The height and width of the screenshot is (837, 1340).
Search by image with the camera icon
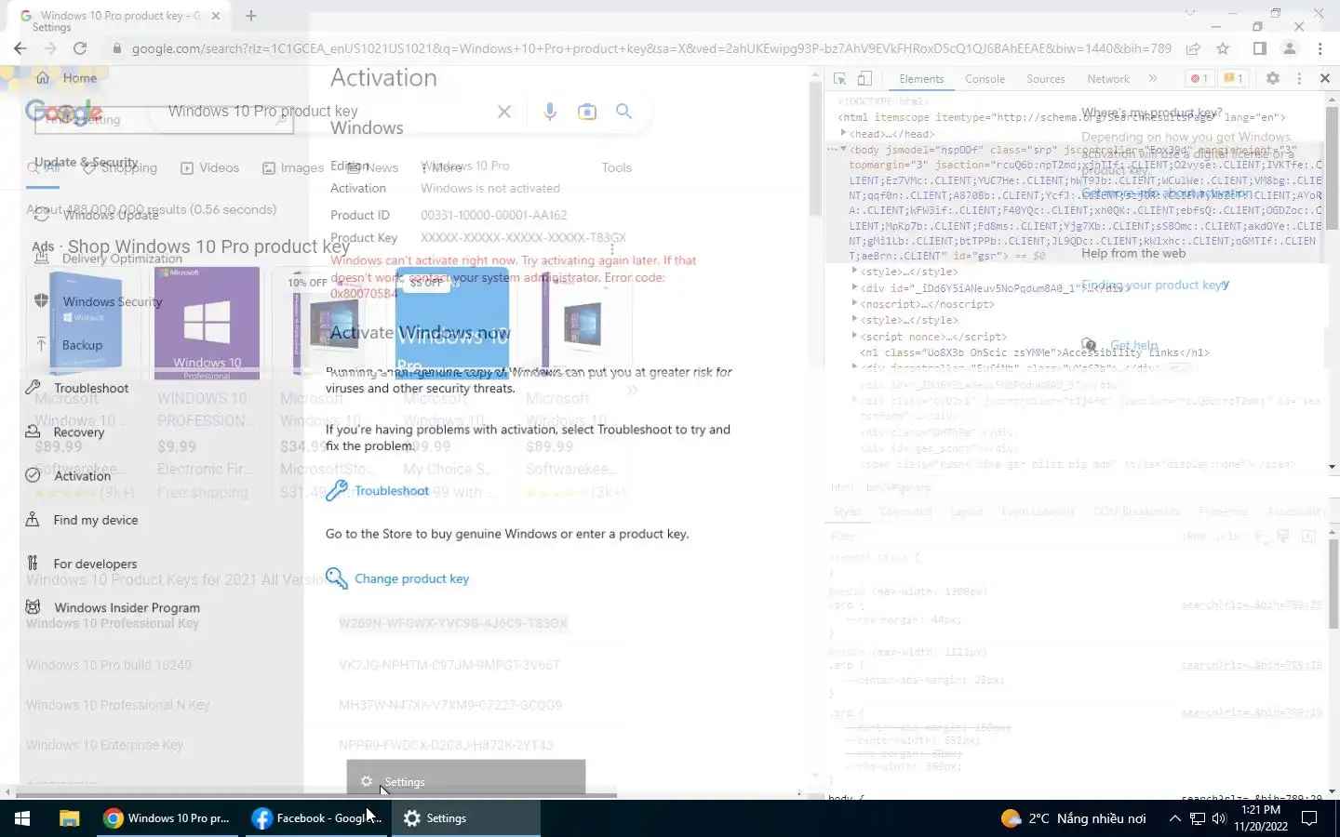[x=587, y=112]
